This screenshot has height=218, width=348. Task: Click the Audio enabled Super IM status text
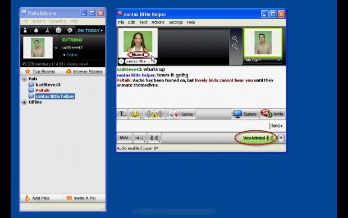pos(138,148)
